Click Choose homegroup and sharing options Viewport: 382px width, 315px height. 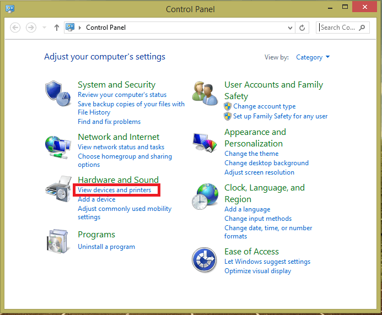tap(125, 160)
